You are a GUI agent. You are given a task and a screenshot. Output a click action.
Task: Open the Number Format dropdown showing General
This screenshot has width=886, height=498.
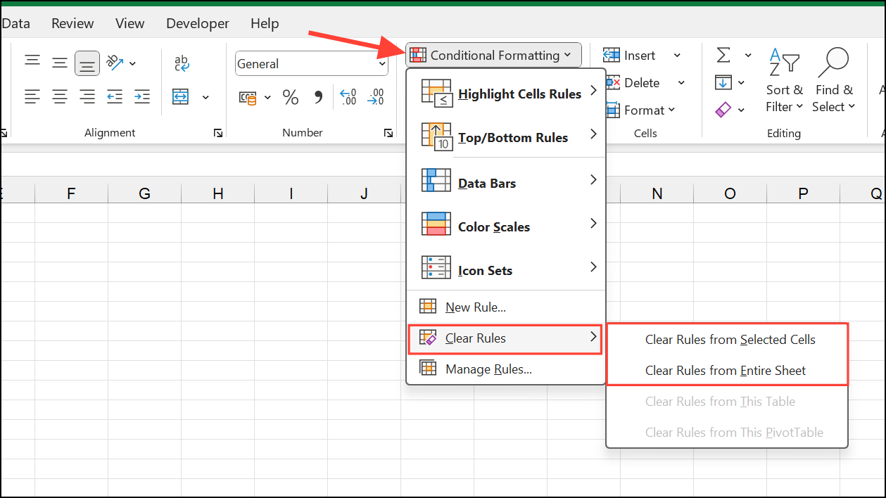(311, 63)
